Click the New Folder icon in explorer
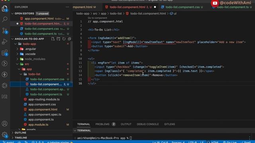Image resolution: width=255 pixels, height=143 pixels. [59, 39]
